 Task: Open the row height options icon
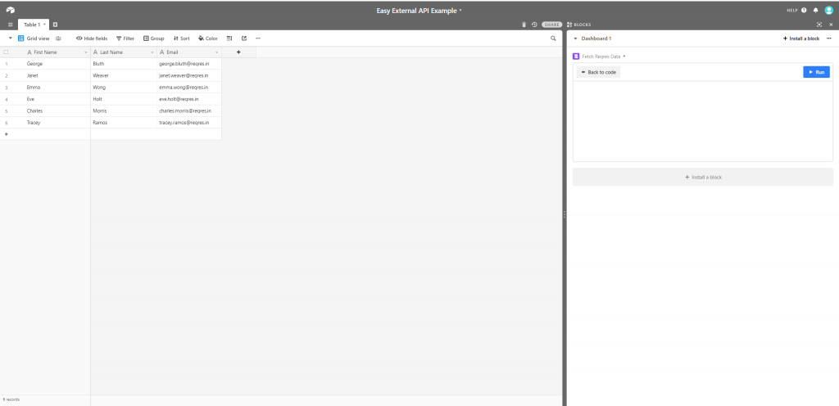coord(229,38)
